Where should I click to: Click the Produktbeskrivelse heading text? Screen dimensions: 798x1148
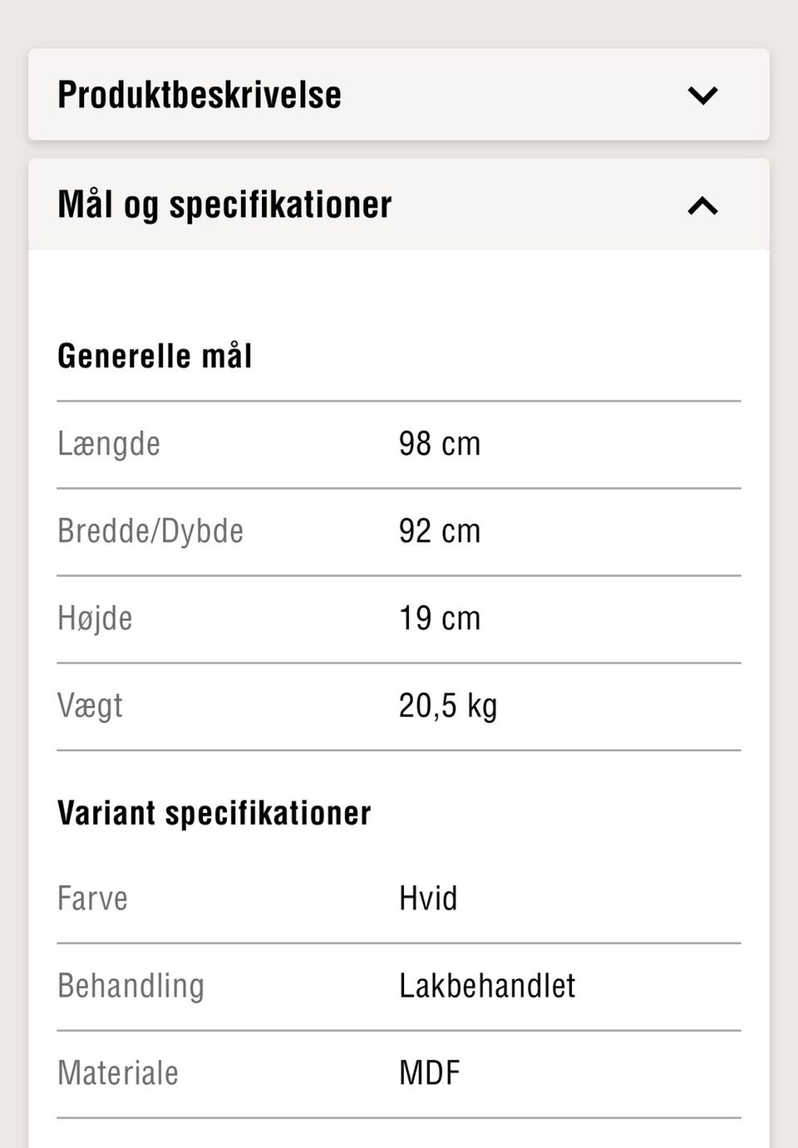199,95
